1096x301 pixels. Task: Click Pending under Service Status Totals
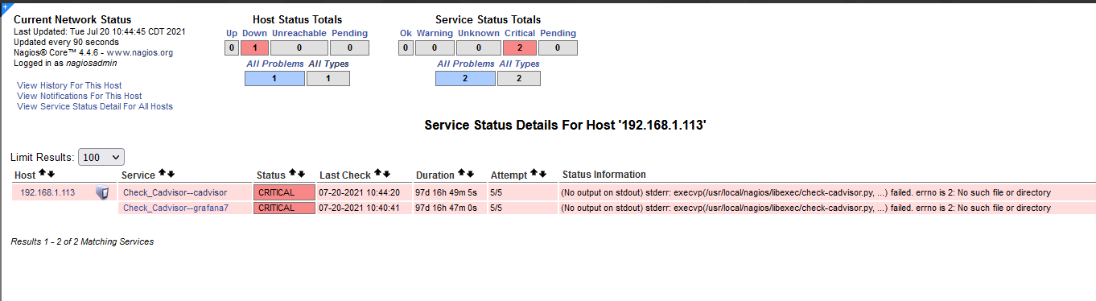(x=558, y=33)
